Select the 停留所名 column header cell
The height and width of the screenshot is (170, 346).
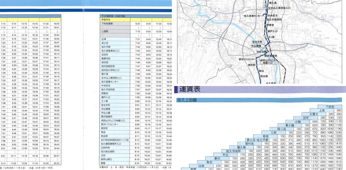pyautogui.click(x=115, y=20)
